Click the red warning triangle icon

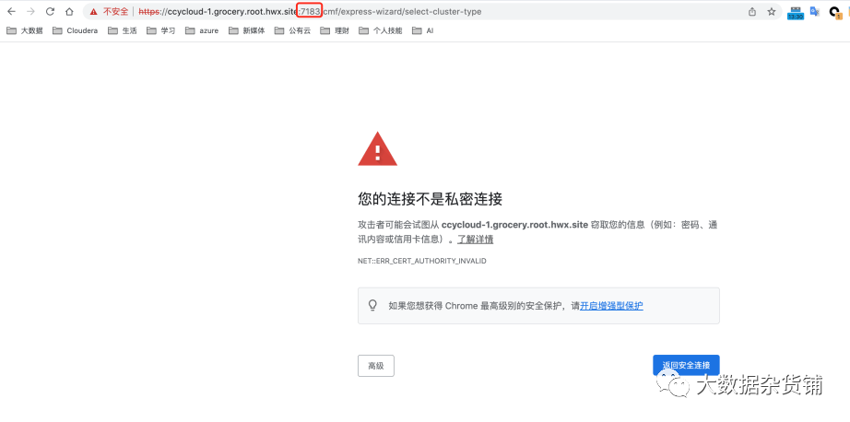(x=377, y=148)
